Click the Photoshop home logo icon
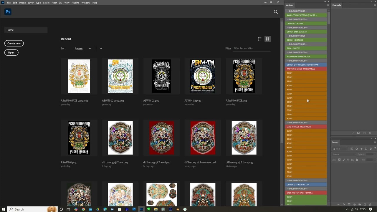 [8, 12]
